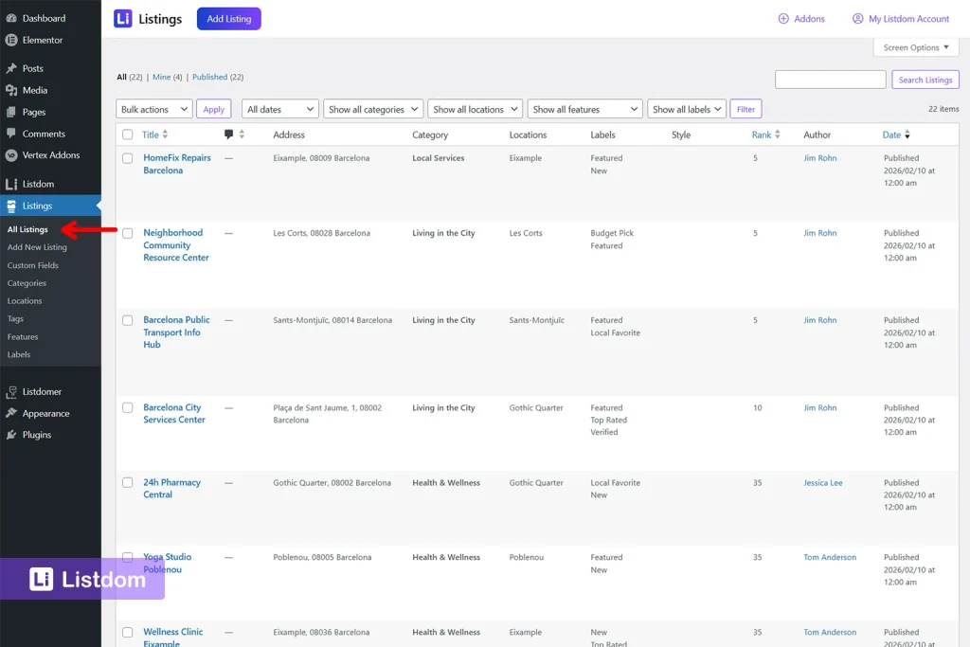The height and width of the screenshot is (647, 970).
Task: Open the Bulk actions dropdown
Action: [154, 109]
